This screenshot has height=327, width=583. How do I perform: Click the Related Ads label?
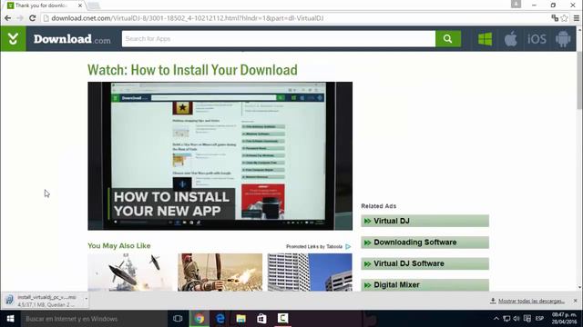(379, 206)
